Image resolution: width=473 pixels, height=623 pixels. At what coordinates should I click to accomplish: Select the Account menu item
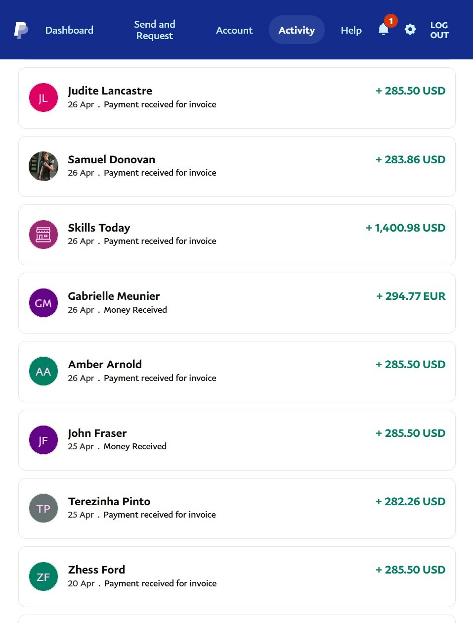[x=234, y=30]
